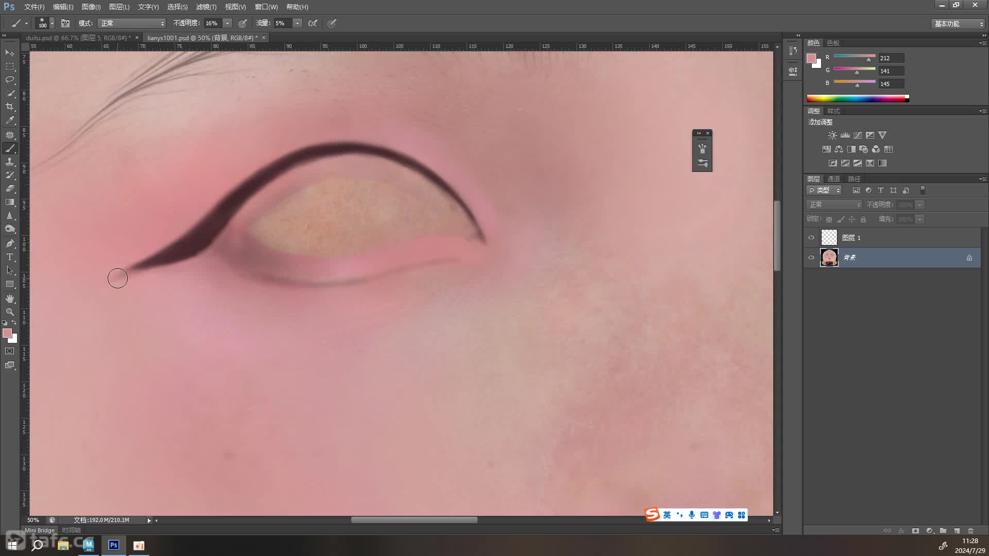
Task: Open the 流量 flow dropdown arrow
Action: [298, 23]
